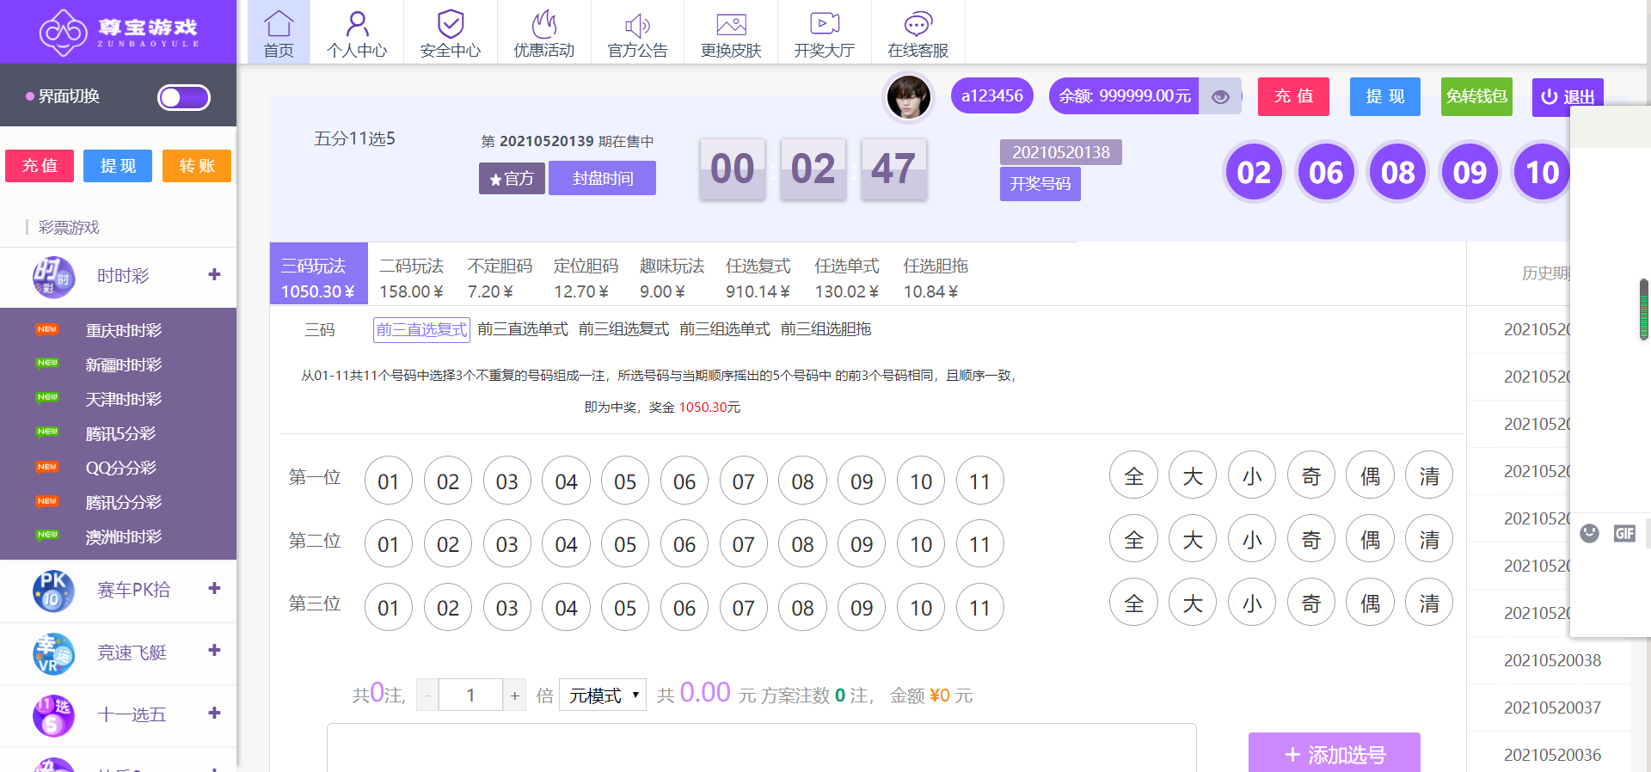Pick number 11 in 第三位 row
Image resolution: width=1651 pixels, height=772 pixels.
pyautogui.click(x=980, y=607)
